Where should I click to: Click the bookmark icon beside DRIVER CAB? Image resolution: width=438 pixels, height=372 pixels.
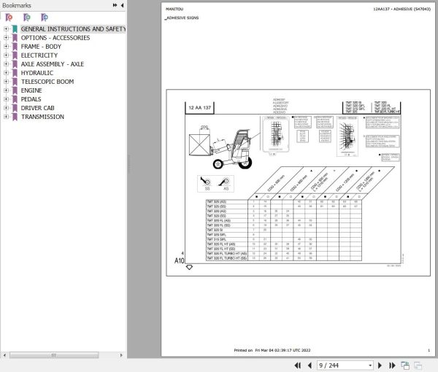pyautogui.click(x=15, y=108)
